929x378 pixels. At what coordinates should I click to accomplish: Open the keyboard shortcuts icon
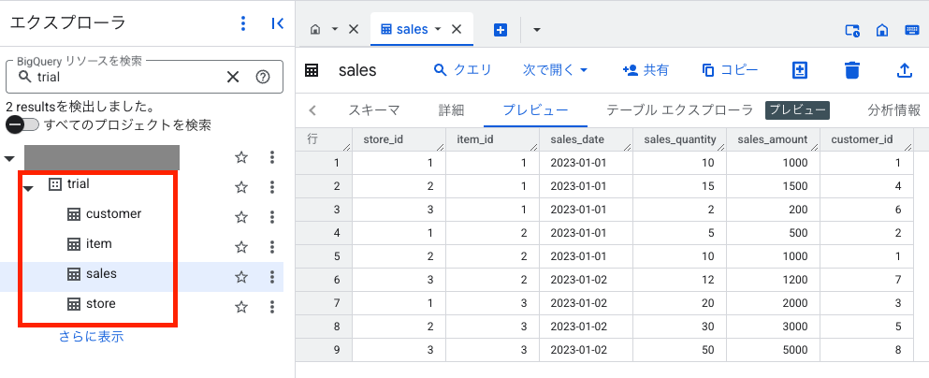[912, 30]
